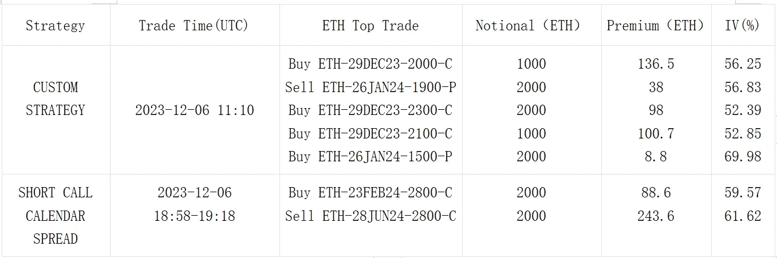Image resolution: width=777 pixels, height=258 pixels.
Task: Click the Strategy column header
Action: tap(55, 26)
